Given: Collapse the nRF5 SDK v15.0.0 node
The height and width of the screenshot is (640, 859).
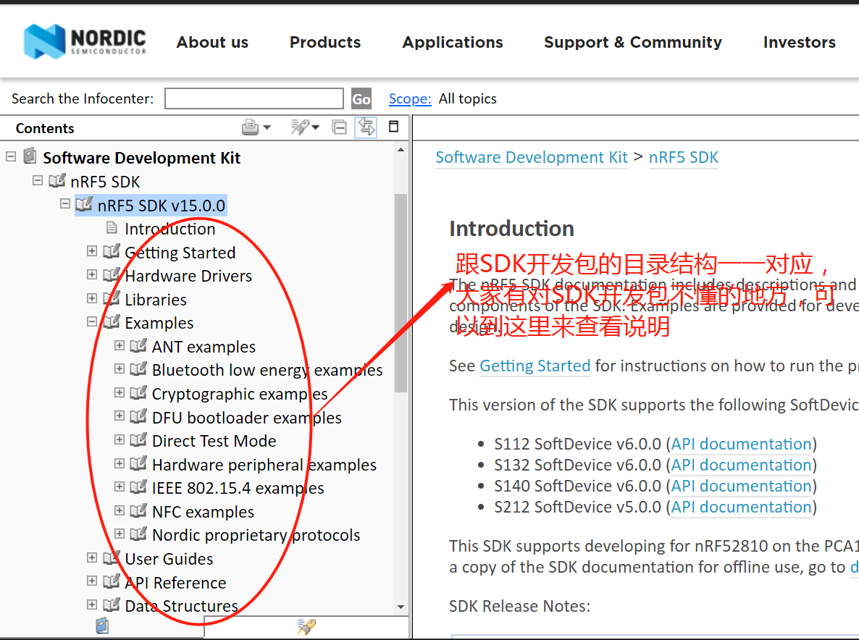Looking at the screenshot, I should pos(64,203).
